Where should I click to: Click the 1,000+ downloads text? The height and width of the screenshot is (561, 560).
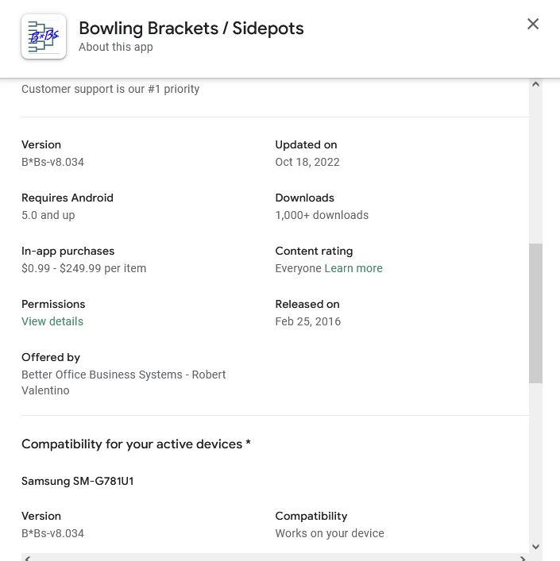coord(322,215)
